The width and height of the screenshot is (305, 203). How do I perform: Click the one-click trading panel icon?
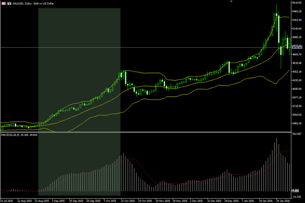9,3
